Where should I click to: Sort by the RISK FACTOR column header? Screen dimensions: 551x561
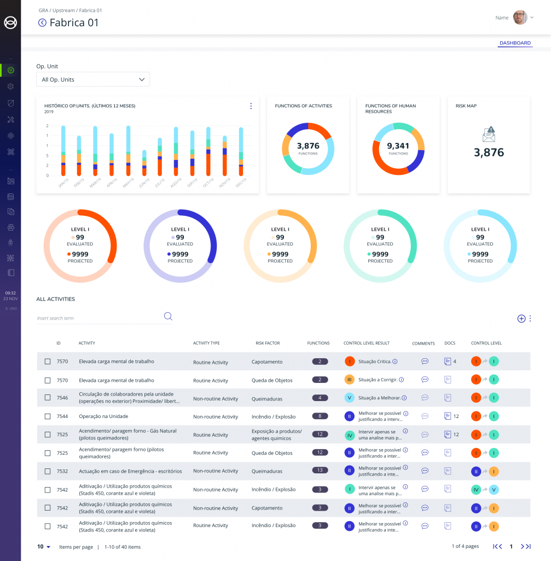click(x=268, y=344)
